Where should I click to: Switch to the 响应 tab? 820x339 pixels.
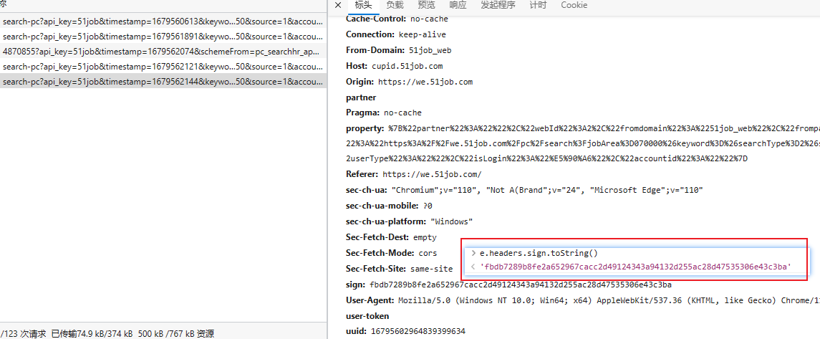(x=458, y=5)
